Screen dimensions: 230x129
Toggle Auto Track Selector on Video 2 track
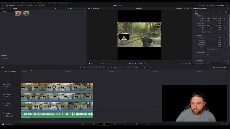[x=6, y=96]
